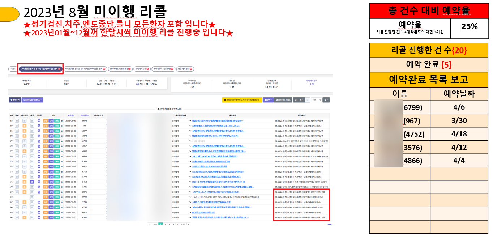Screen dimensions: 493x238
Task: Select the 이행완료 환자중 접수 및 다음예약이 없는 환자 tab
Action: [x=40, y=68]
